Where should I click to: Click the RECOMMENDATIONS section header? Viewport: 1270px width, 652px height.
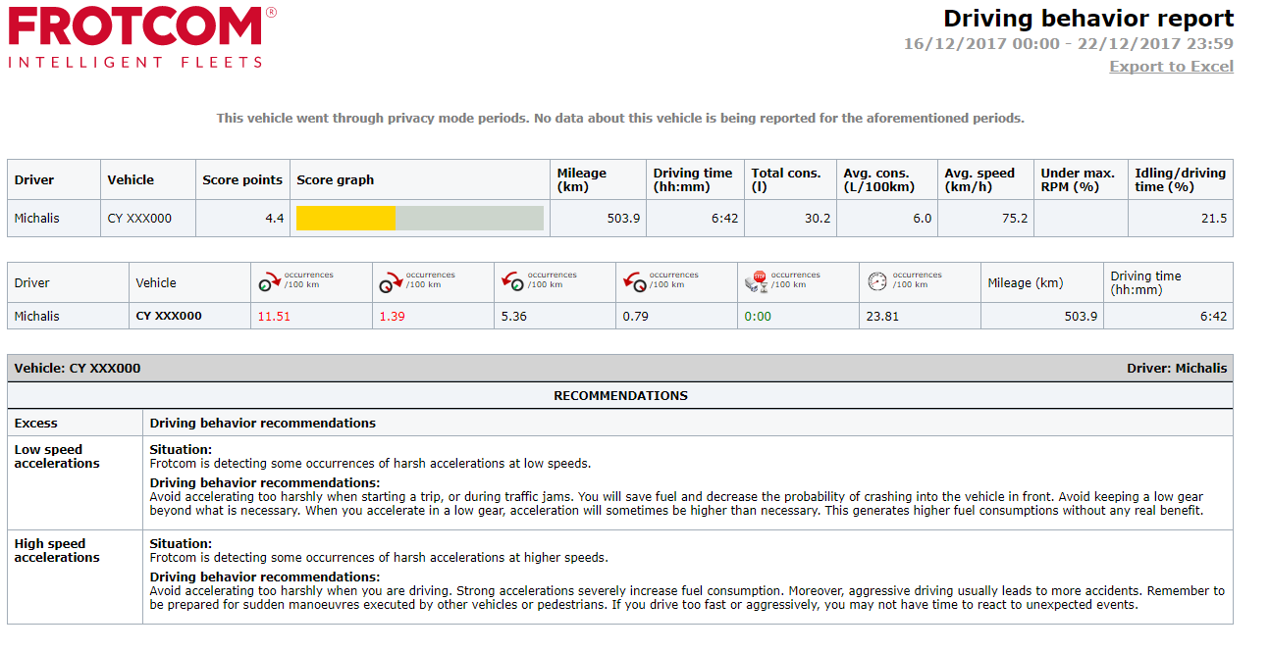coord(620,396)
